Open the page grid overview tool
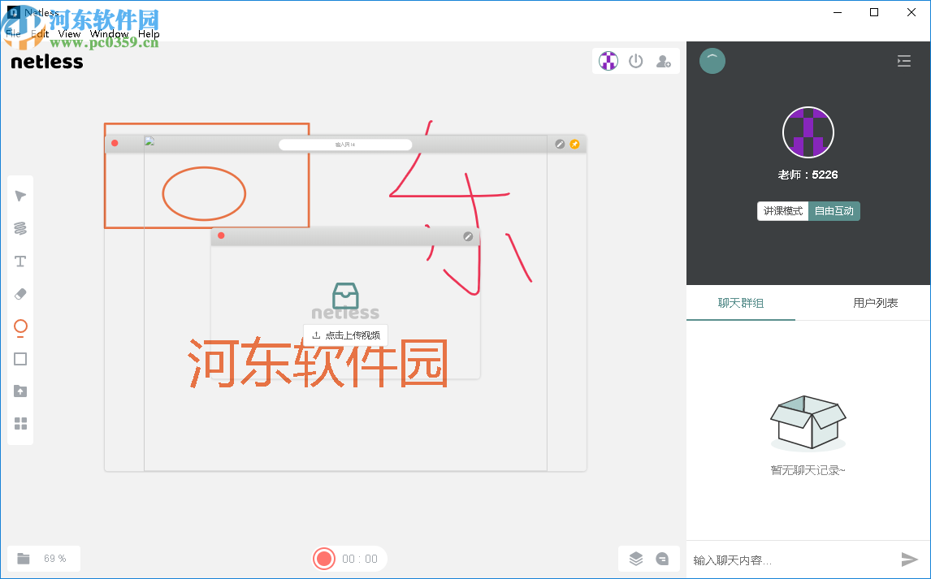 click(x=20, y=423)
